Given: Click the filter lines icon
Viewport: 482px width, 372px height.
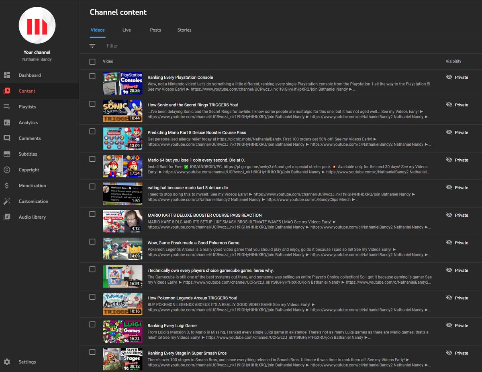Looking at the screenshot, I should pyautogui.click(x=92, y=46).
